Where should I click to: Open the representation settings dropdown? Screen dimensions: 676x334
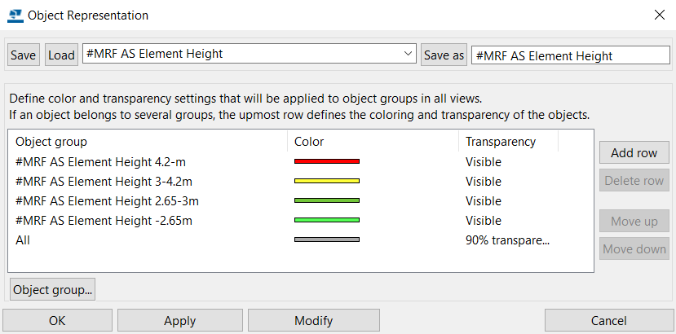coord(250,54)
